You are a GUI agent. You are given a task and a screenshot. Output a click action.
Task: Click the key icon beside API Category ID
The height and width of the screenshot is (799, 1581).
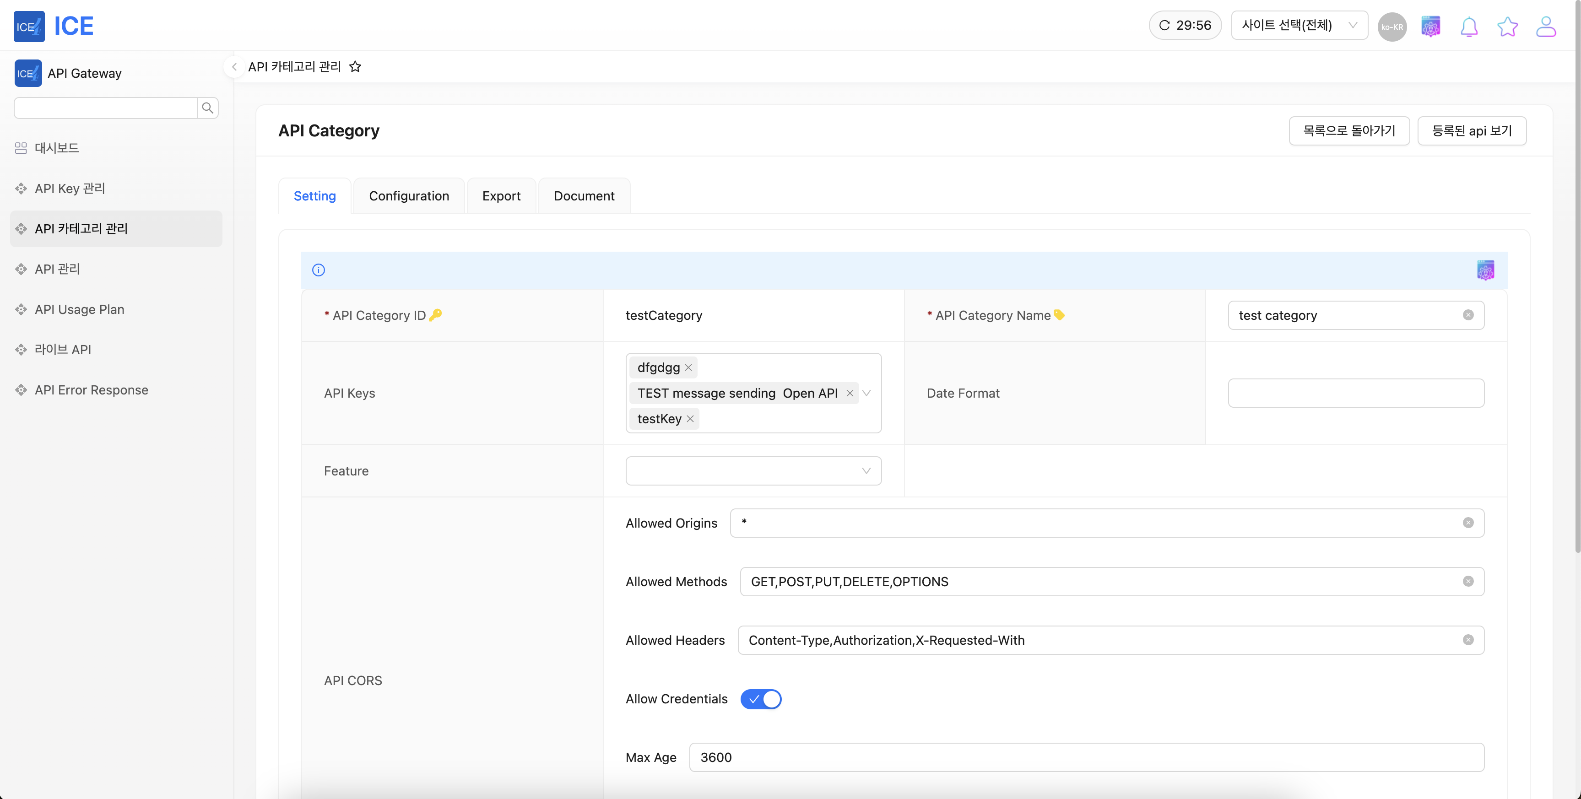point(435,315)
